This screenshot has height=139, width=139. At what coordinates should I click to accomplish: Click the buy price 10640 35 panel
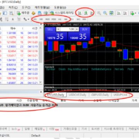[79, 37]
